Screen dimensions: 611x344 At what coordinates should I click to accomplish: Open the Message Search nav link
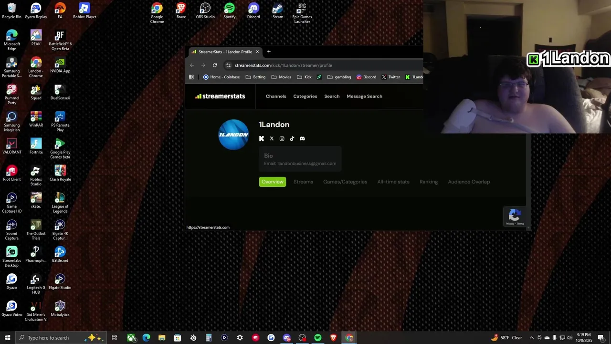(364, 97)
